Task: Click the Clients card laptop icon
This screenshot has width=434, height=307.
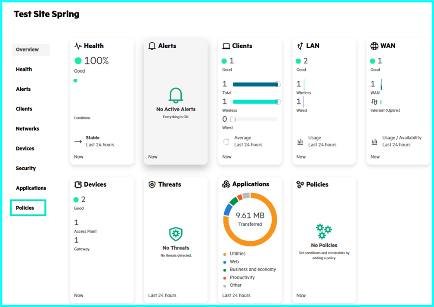Action: [226, 46]
